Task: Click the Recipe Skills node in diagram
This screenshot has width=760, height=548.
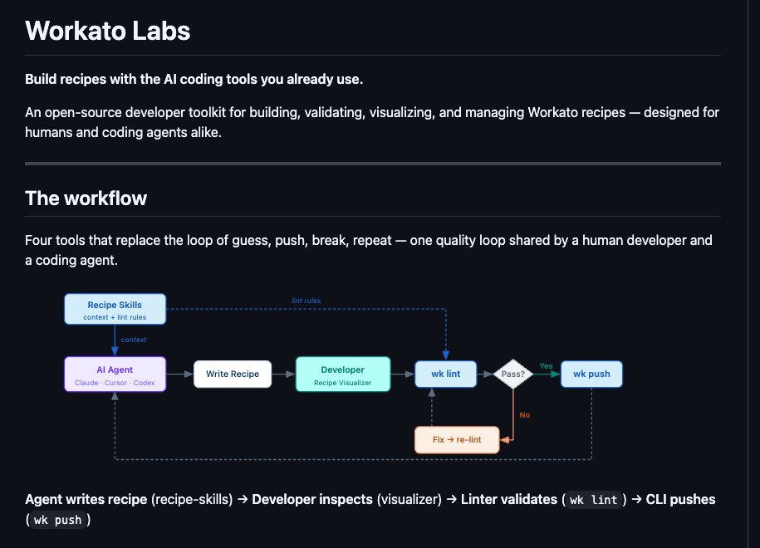Action: click(115, 309)
